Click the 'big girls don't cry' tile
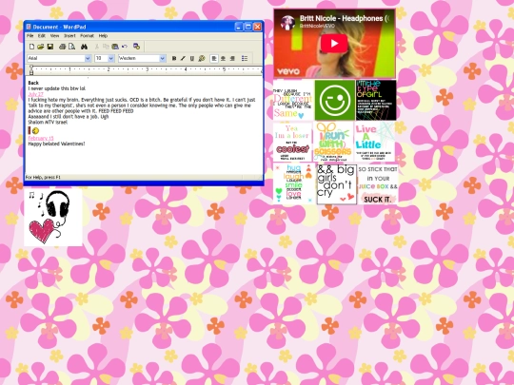 (x=336, y=184)
